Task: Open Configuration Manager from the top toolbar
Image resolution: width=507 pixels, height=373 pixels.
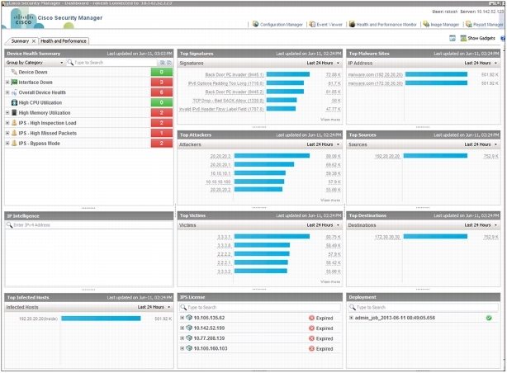Action: click(x=277, y=24)
